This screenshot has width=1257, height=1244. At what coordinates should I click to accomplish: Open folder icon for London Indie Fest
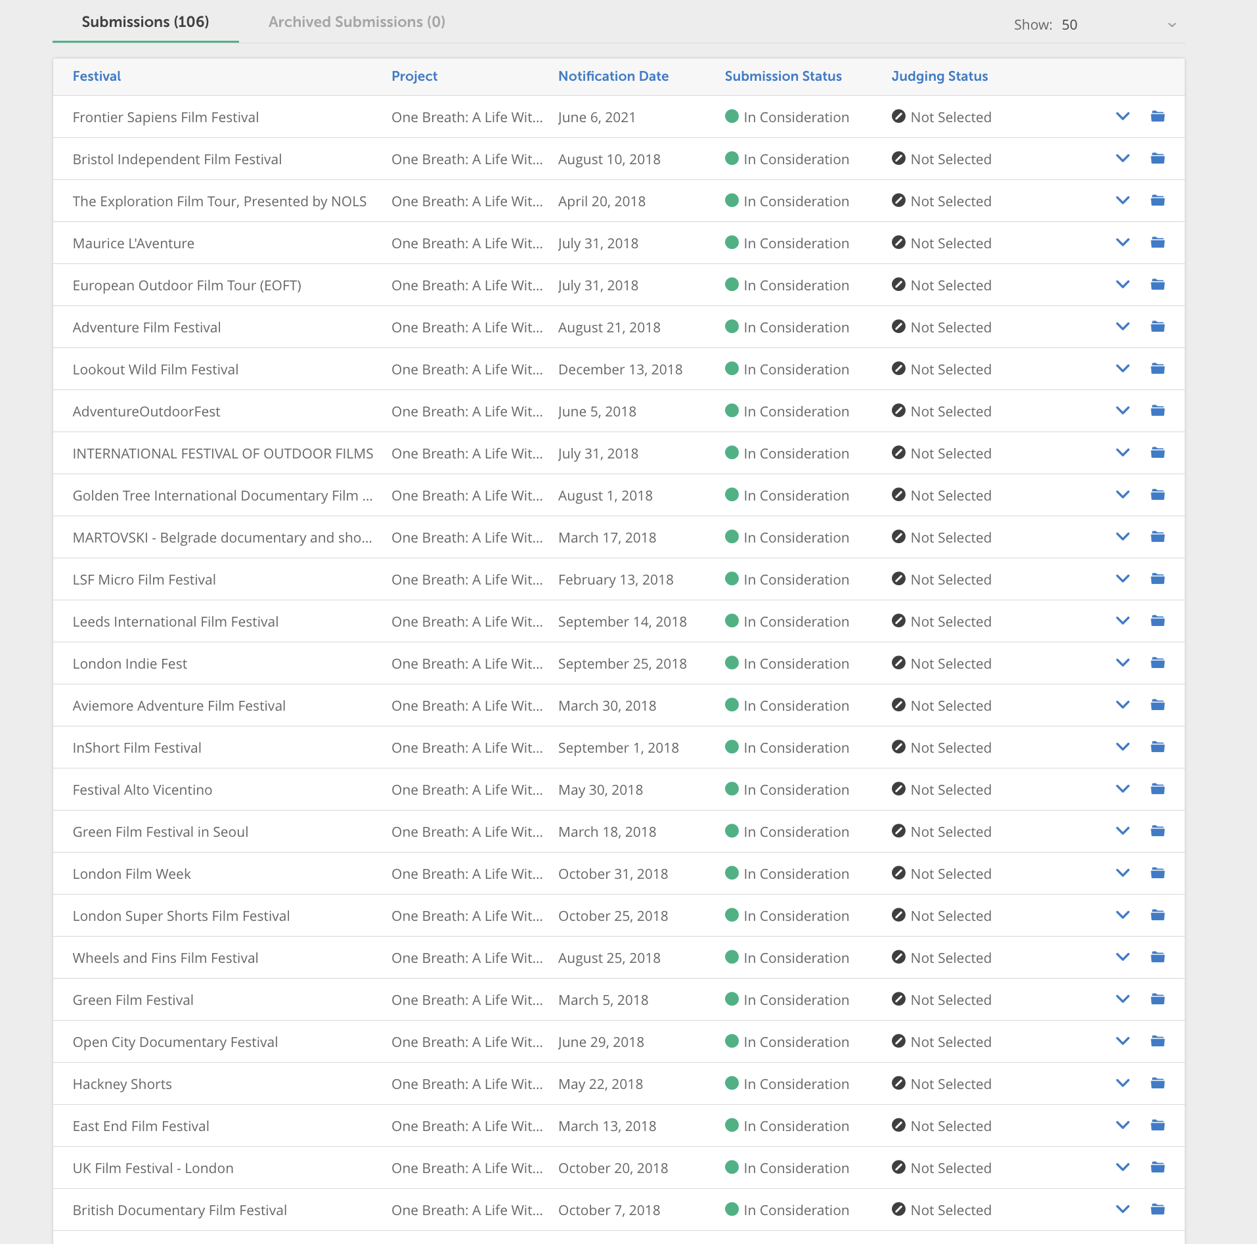pos(1158,663)
